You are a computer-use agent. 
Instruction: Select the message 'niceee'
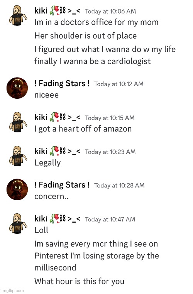pyautogui.click(x=47, y=95)
